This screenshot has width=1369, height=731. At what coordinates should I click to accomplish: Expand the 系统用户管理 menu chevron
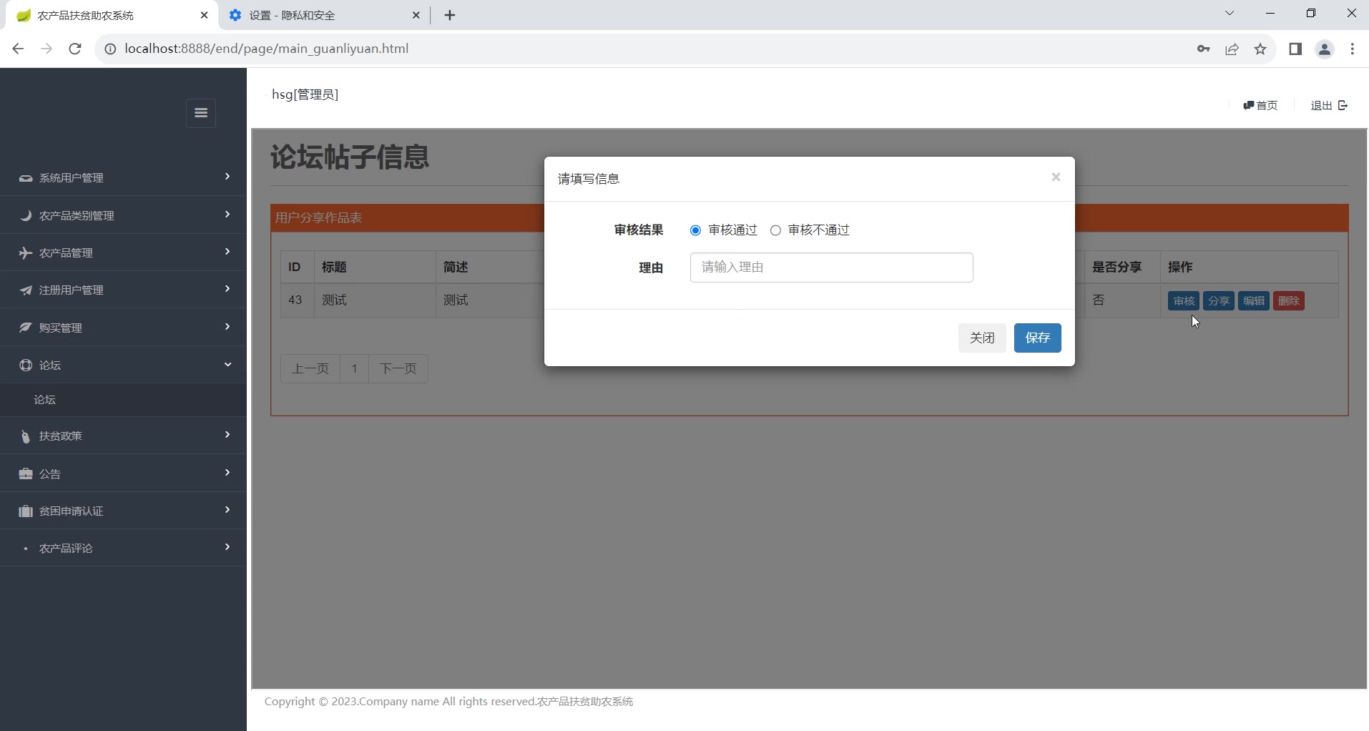pos(227,177)
